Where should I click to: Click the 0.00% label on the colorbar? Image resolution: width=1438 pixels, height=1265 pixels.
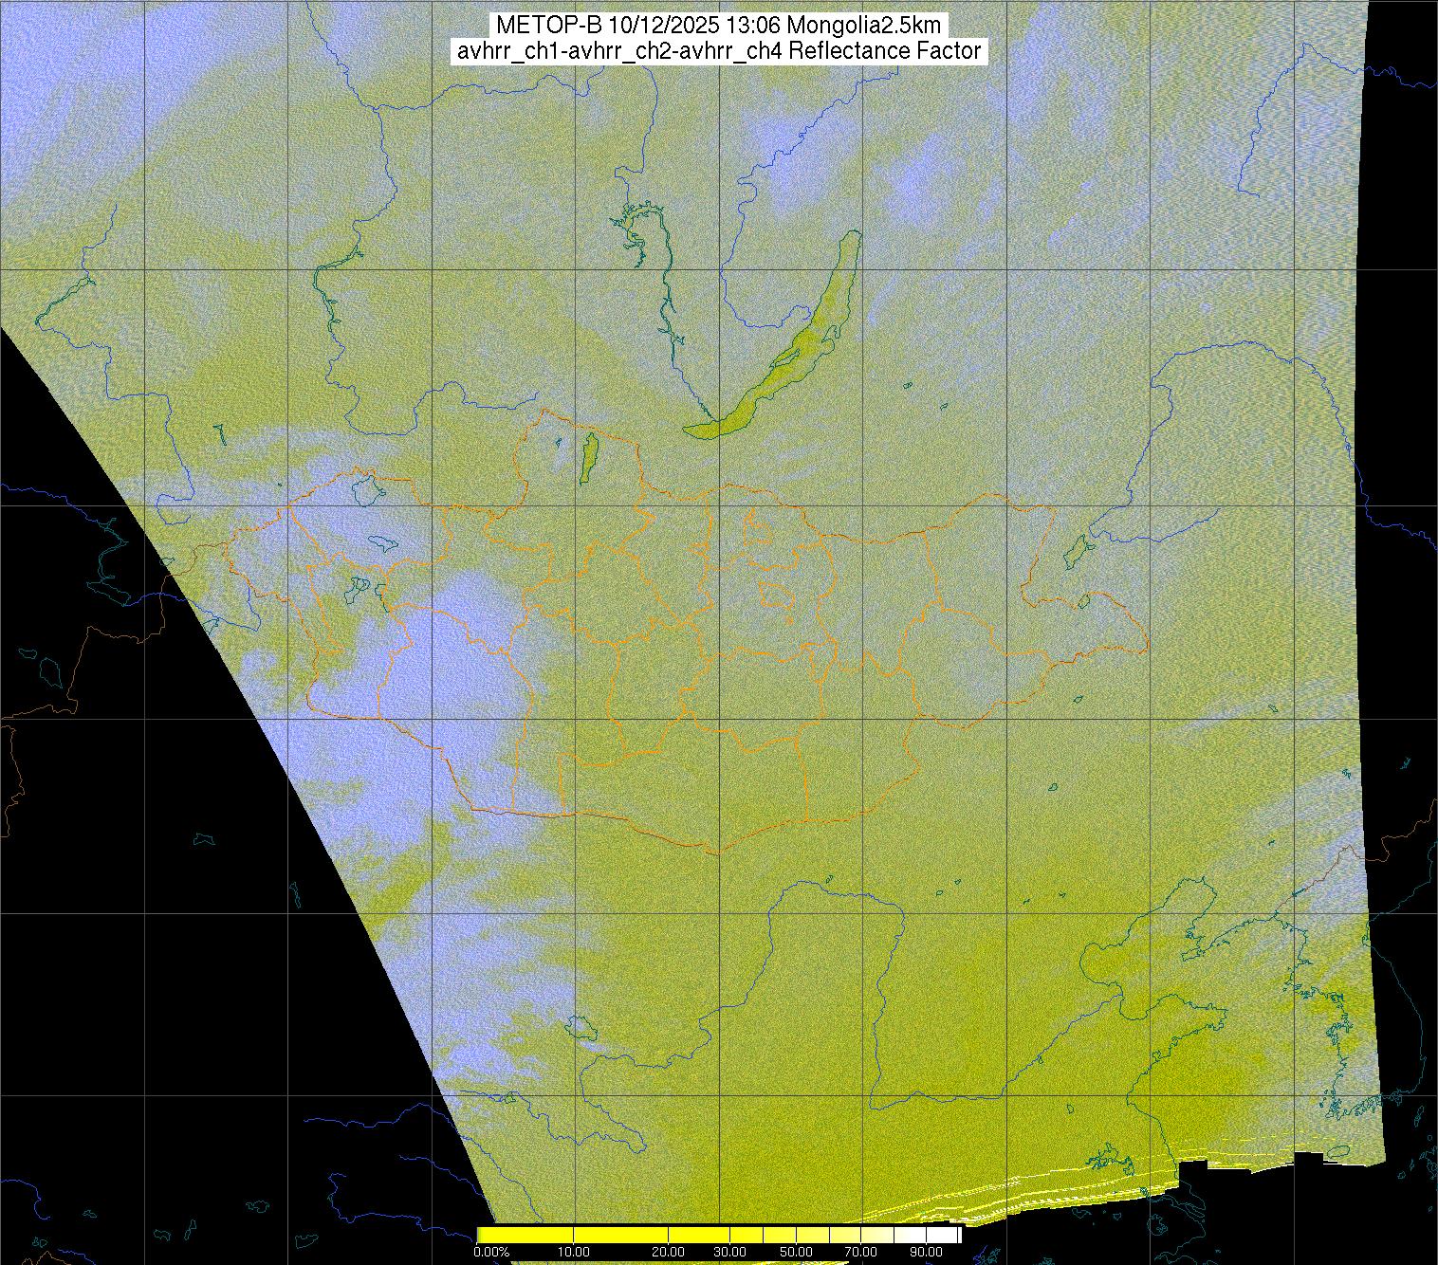point(491,1253)
